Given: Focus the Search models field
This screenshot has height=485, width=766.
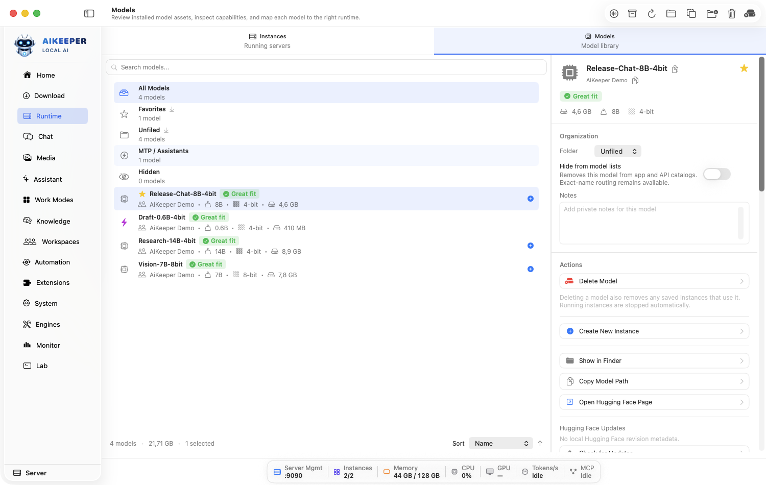Looking at the screenshot, I should tap(326, 67).
